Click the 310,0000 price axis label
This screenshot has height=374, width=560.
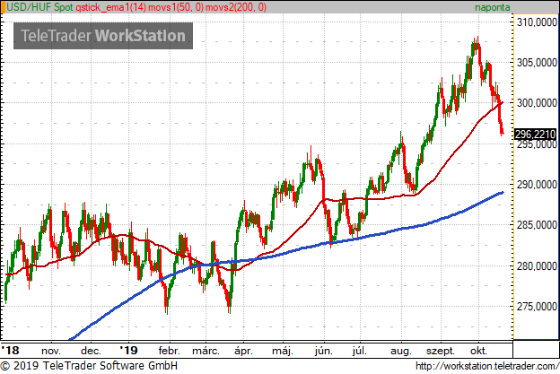pyautogui.click(x=537, y=22)
